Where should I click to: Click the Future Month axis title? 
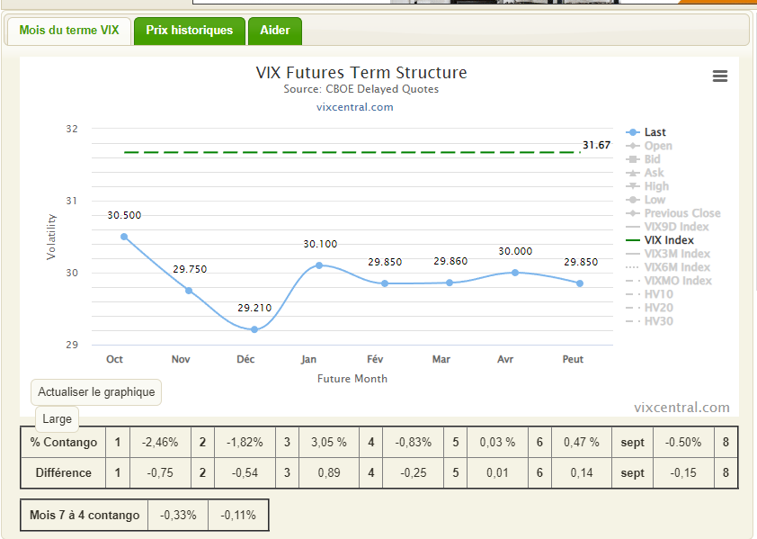(x=352, y=379)
